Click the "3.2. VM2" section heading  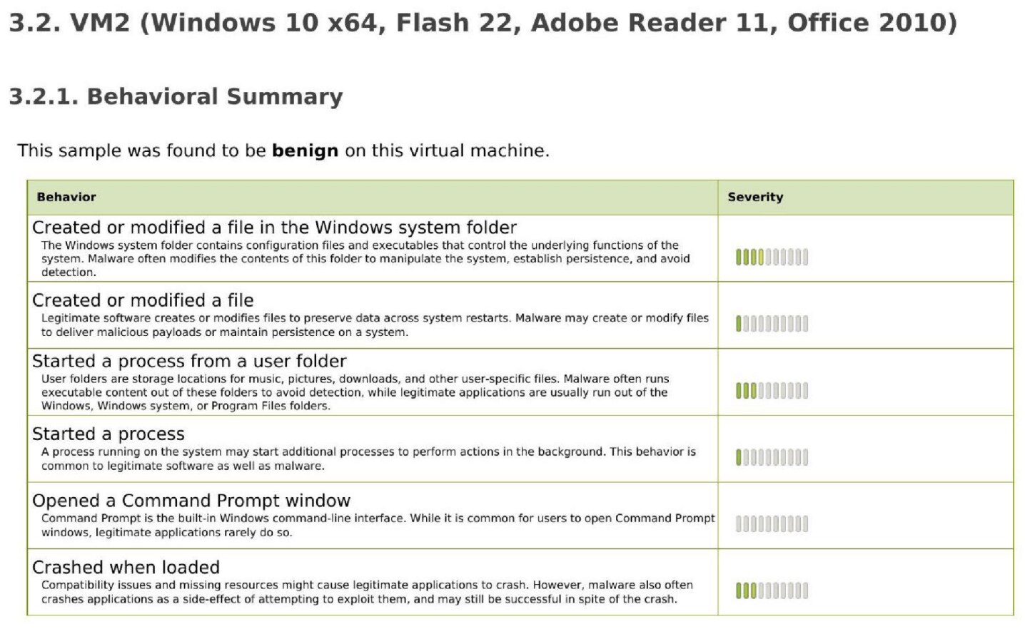482,23
